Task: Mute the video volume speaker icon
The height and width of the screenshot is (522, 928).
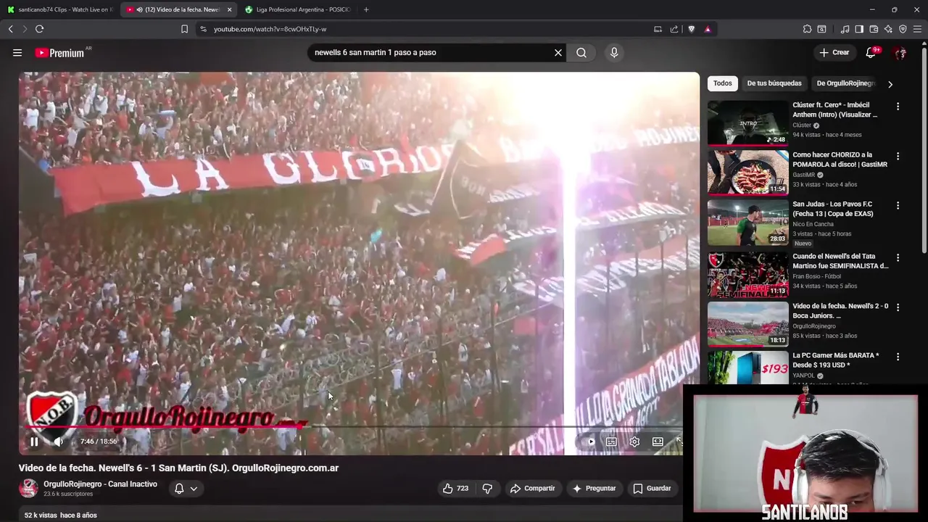Action: tap(59, 442)
